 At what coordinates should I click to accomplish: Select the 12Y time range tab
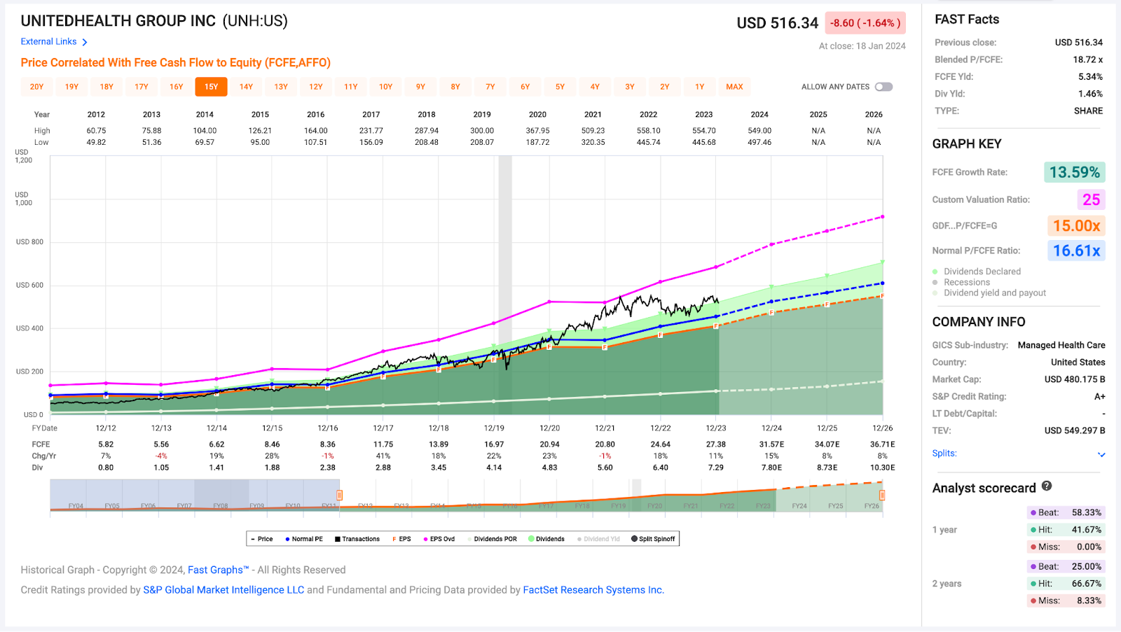[x=316, y=87]
